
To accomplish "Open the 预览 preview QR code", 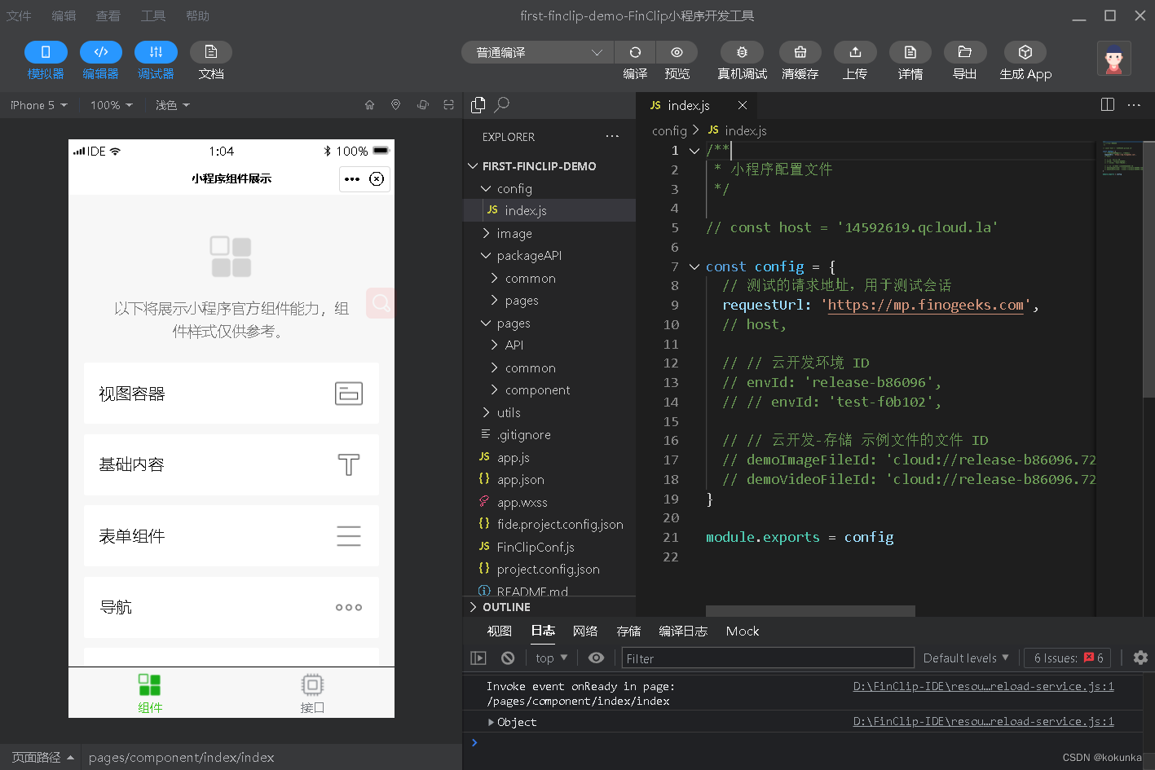I will [x=677, y=51].
